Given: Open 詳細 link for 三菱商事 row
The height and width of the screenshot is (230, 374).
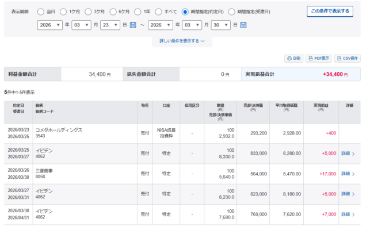Looking at the screenshot, I should tap(348, 174).
